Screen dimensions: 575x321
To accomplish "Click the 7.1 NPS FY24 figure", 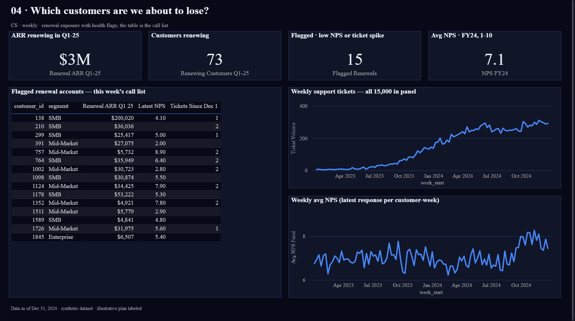I will [x=494, y=59].
